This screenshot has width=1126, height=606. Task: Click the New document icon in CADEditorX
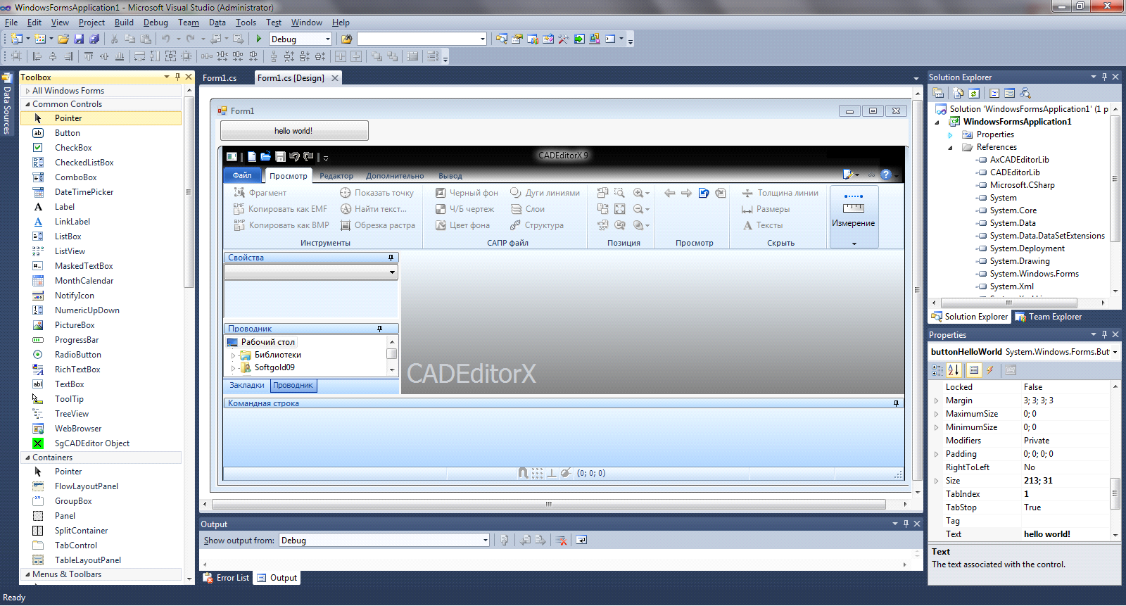click(251, 156)
